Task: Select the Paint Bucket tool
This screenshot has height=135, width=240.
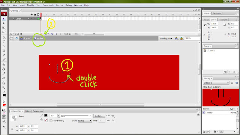Action: pyautogui.click(x=4, y=69)
